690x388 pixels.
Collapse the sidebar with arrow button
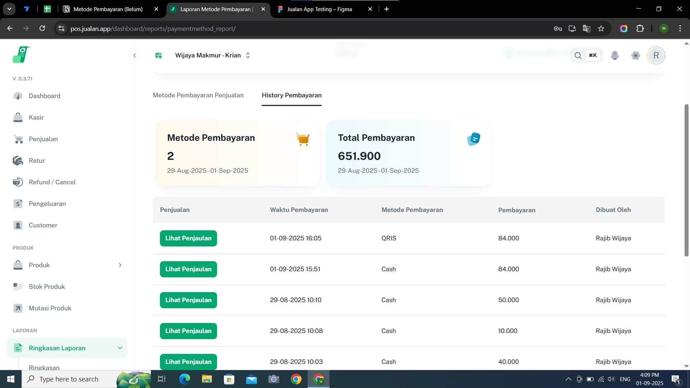coord(135,55)
